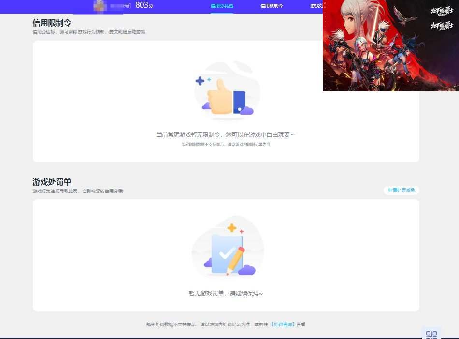Click the 信用限制令 section heading
Image resolution: width=459 pixels, height=339 pixels.
[x=52, y=23]
